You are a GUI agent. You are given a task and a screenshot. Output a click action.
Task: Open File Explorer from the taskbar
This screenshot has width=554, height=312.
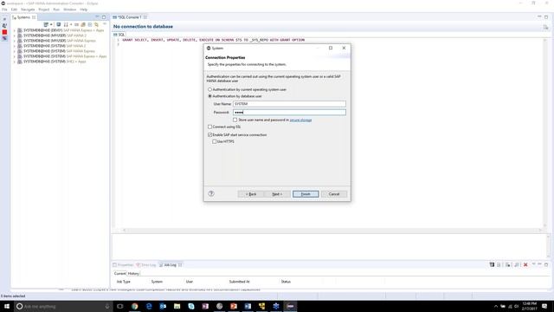pyautogui.click(x=177, y=306)
